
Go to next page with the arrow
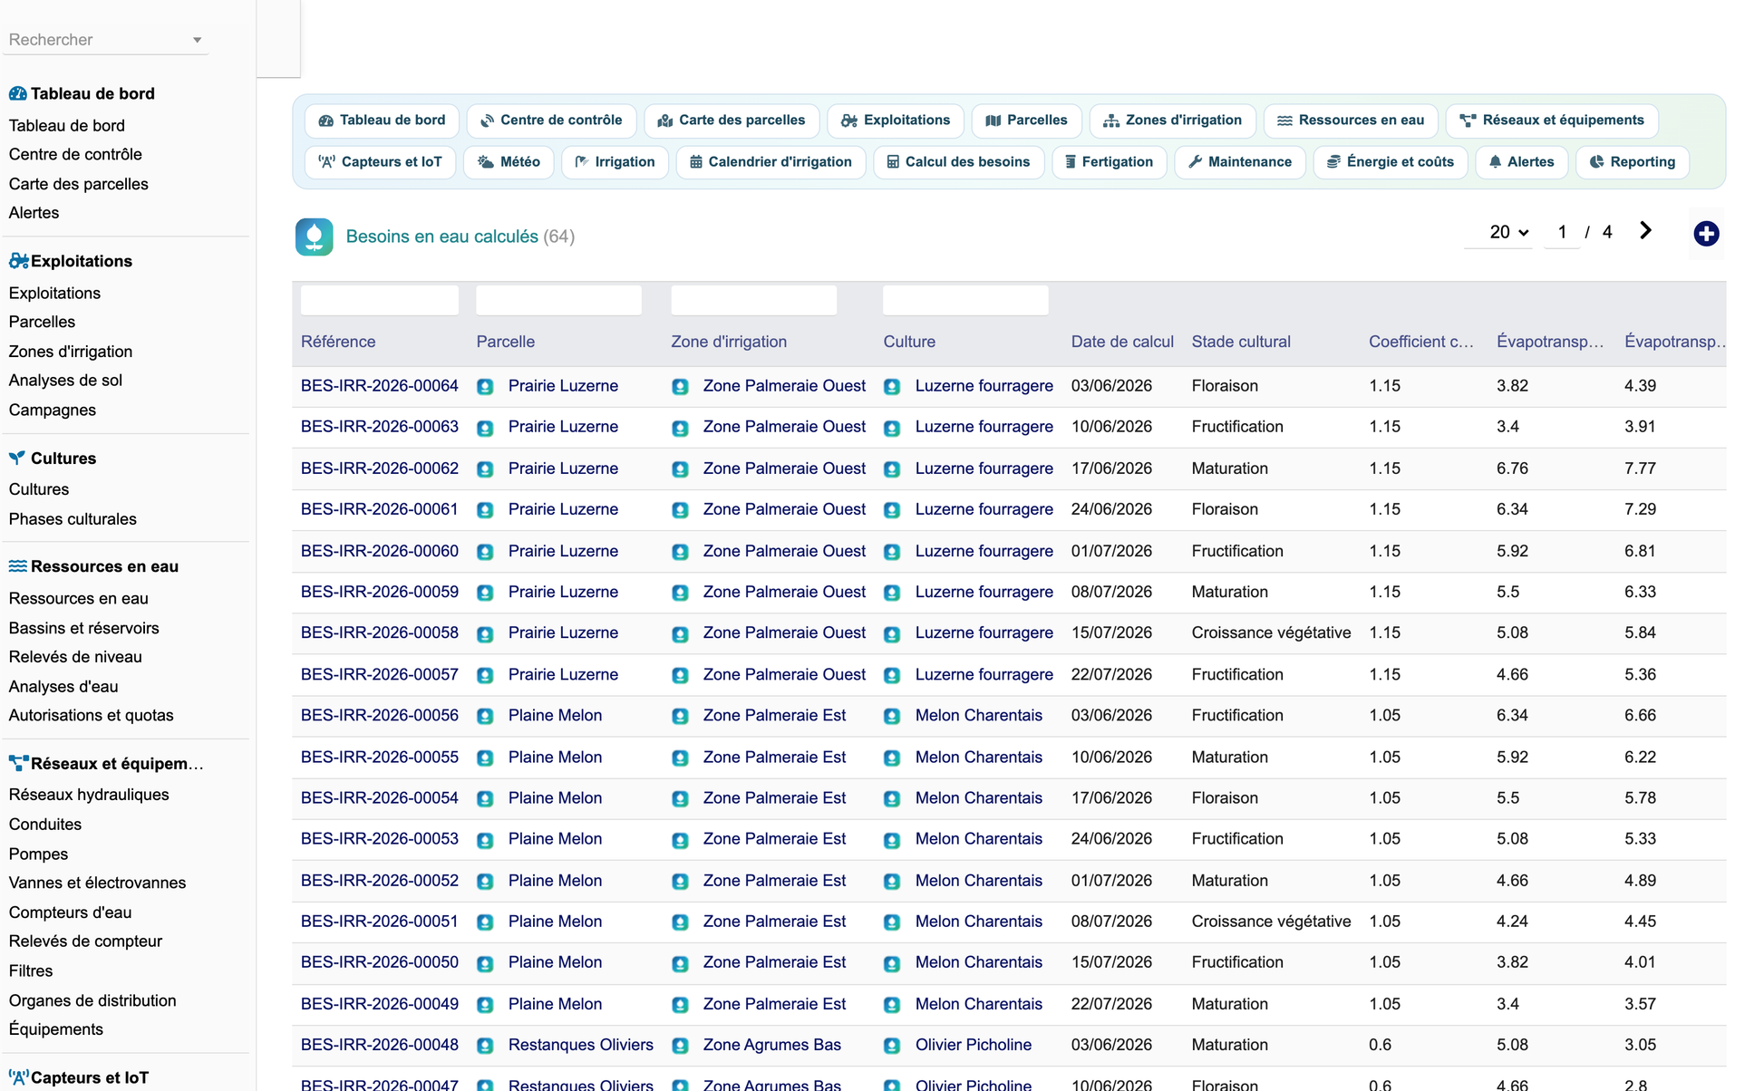click(x=1645, y=231)
